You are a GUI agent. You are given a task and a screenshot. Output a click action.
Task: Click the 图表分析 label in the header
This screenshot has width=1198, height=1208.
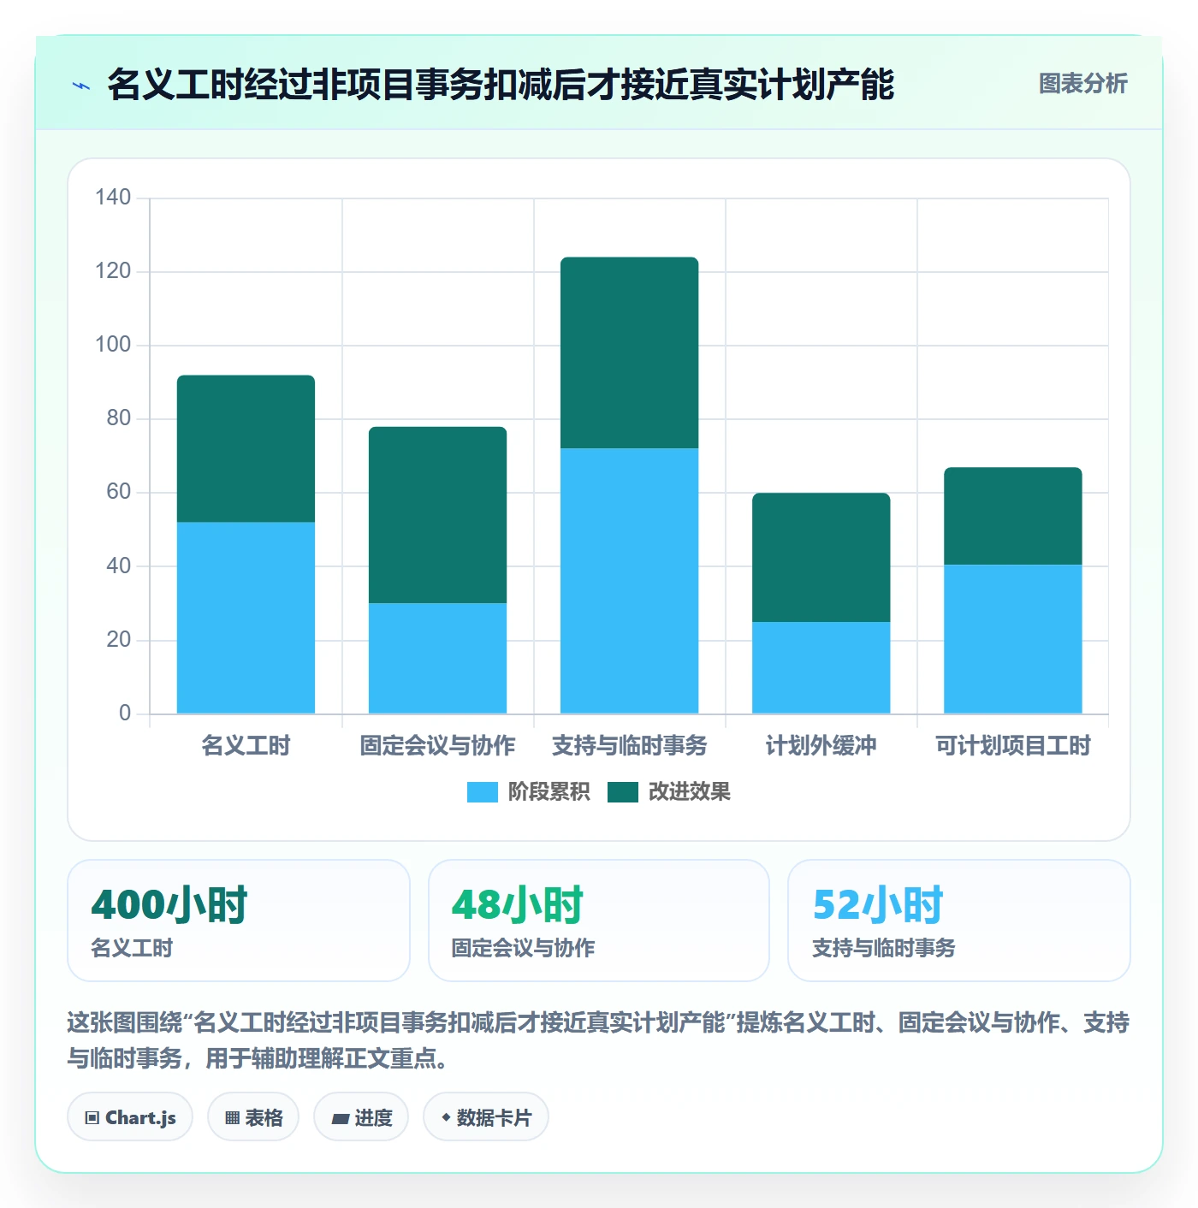coord(1082,84)
